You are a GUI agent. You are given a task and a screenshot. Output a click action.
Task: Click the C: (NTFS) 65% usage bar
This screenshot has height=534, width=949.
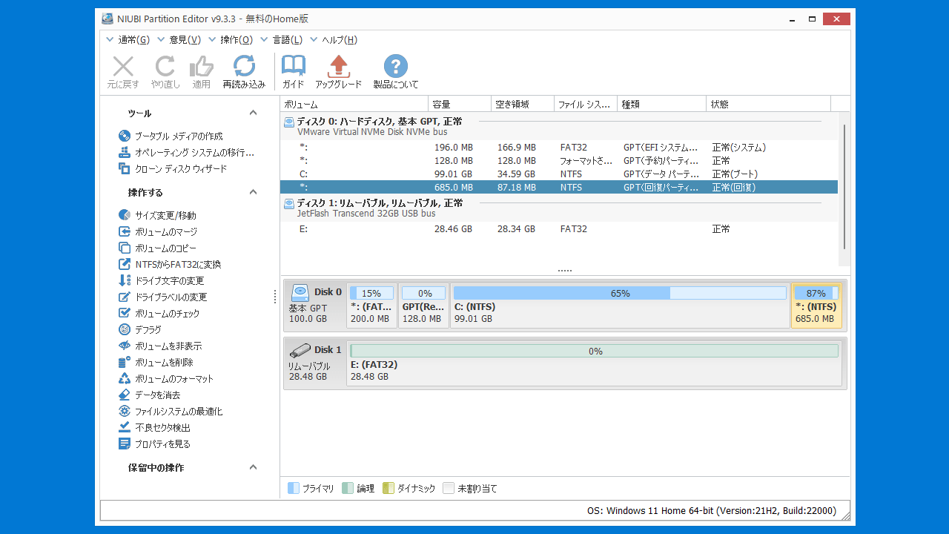tap(620, 293)
